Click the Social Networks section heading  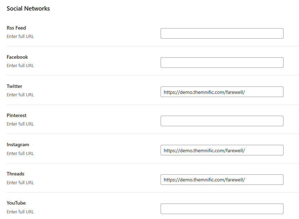pos(28,8)
